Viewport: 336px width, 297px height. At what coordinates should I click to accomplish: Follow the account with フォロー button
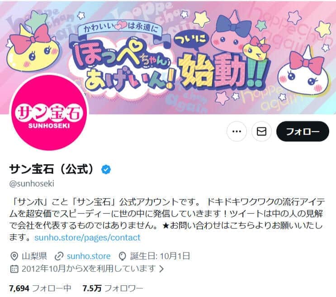[x=303, y=131]
